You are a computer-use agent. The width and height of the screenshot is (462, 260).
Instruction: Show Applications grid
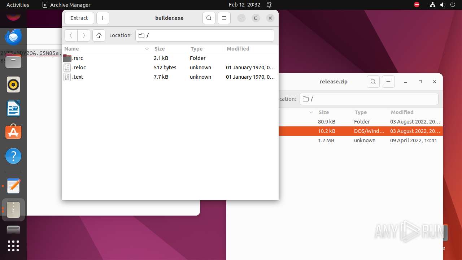13,246
